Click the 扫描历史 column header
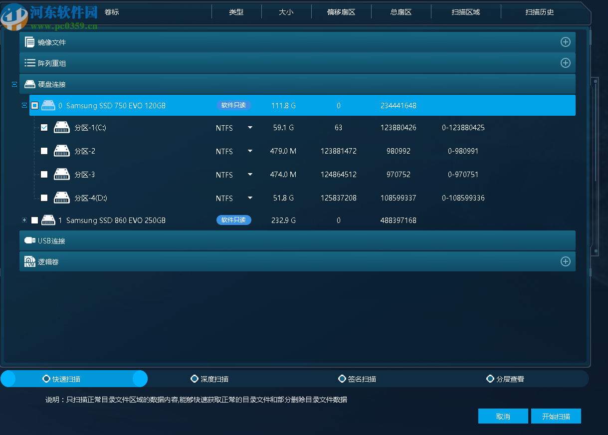This screenshot has width=608, height=435. tap(539, 12)
